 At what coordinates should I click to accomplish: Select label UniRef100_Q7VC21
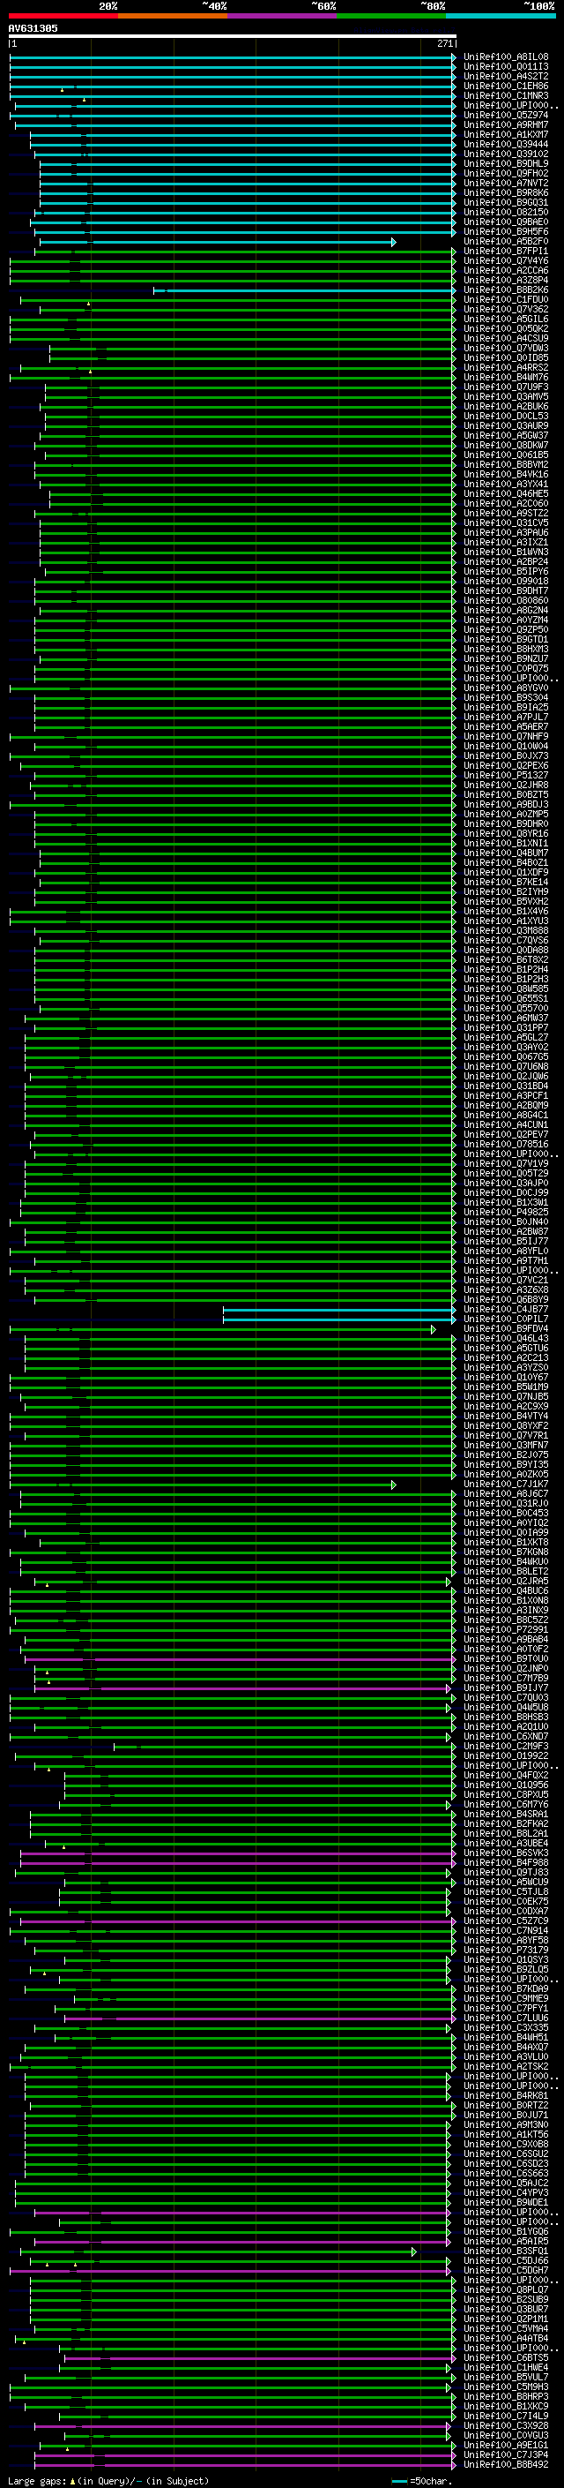point(505,1280)
